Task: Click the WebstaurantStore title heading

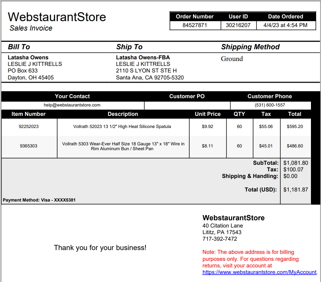Action: coord(57,17)
